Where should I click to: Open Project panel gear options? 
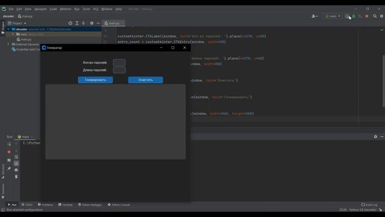[x=91, y=23]
